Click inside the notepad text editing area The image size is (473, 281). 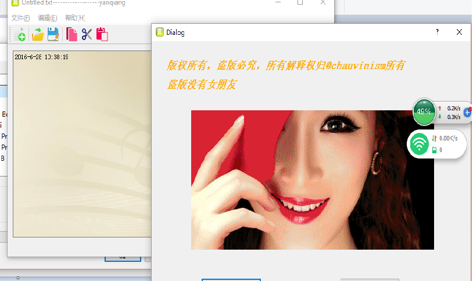(82, 144)
